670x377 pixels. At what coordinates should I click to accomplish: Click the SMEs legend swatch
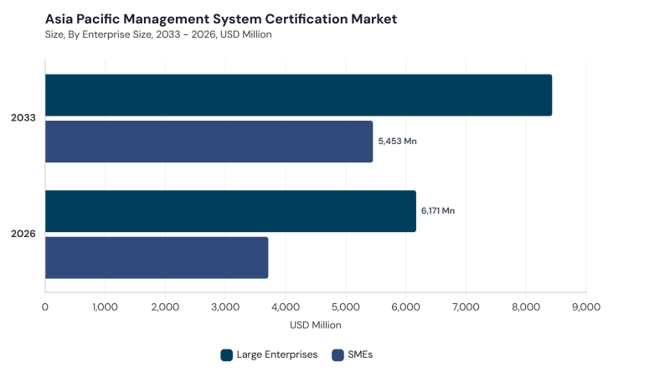tap(338, 355)
